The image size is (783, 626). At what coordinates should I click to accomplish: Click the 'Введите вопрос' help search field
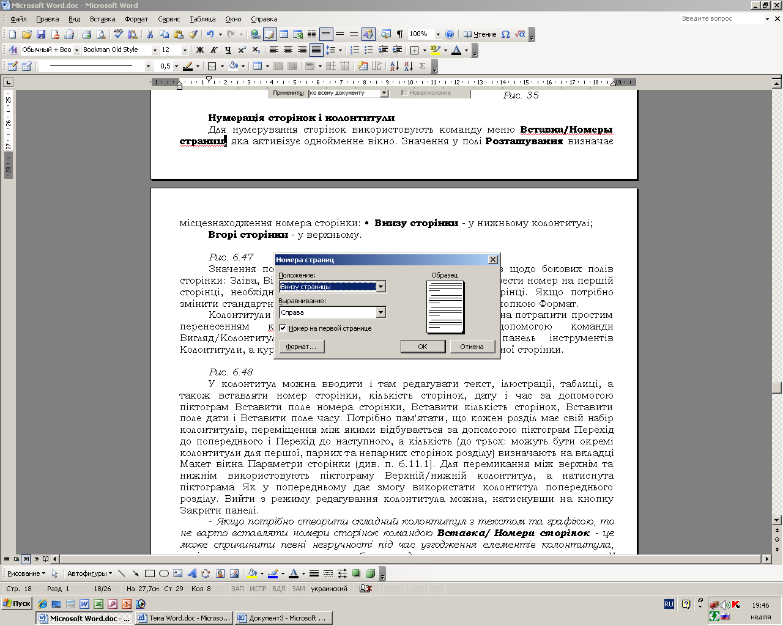click(x=722, y=19)
